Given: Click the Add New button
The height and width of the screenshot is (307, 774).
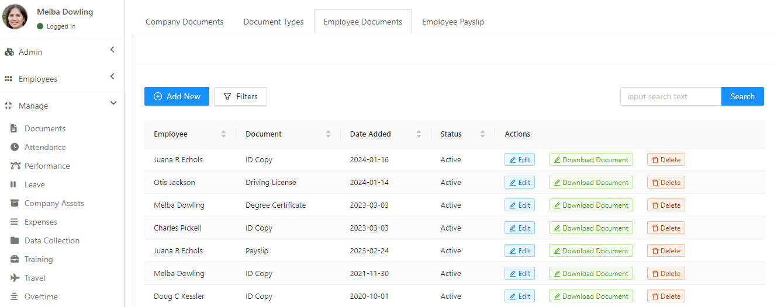Looking at the screenshot, I should [x=177, y=96].
